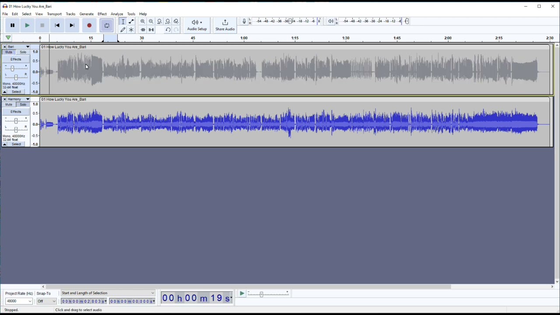
Task: Silence audio selection icon
Action: click(151, 30)
